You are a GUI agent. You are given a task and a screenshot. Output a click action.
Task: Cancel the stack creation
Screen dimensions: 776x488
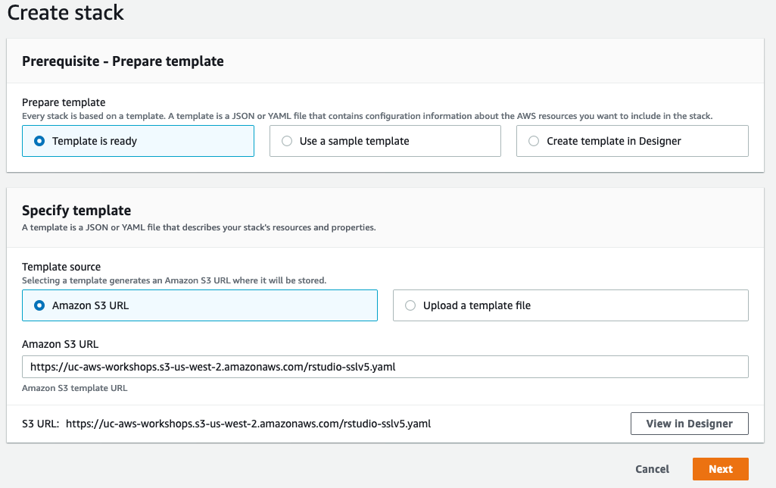click(x=652, y=469)
